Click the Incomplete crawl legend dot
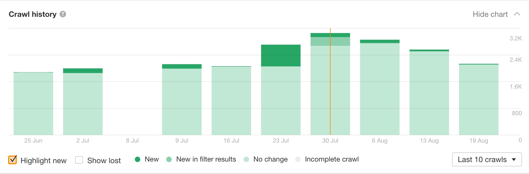The height and width of the screenshot is (174, 529). pyautogui.click(x=298, y=159)
